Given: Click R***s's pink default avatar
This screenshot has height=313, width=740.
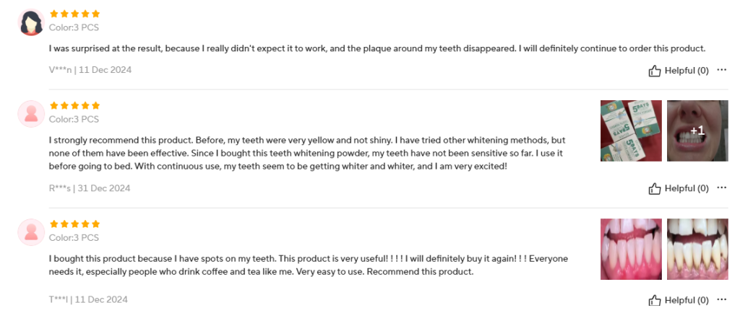Looking at the screenshot, I should pyautogui.click(x=31, y=113).
